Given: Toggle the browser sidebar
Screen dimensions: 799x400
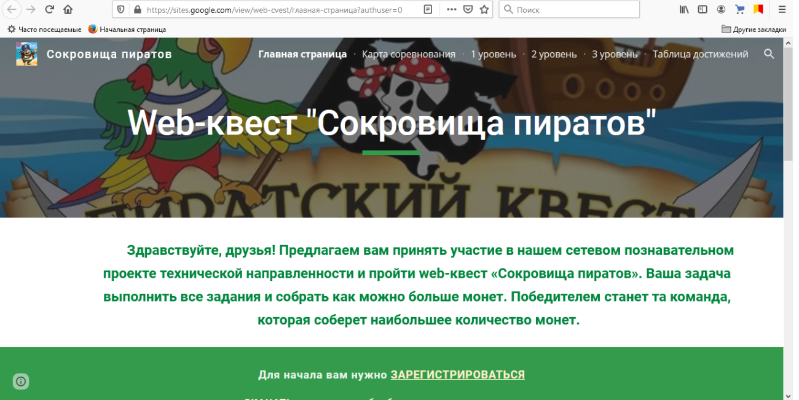Looking at the screenshot, I should point(703,10).
